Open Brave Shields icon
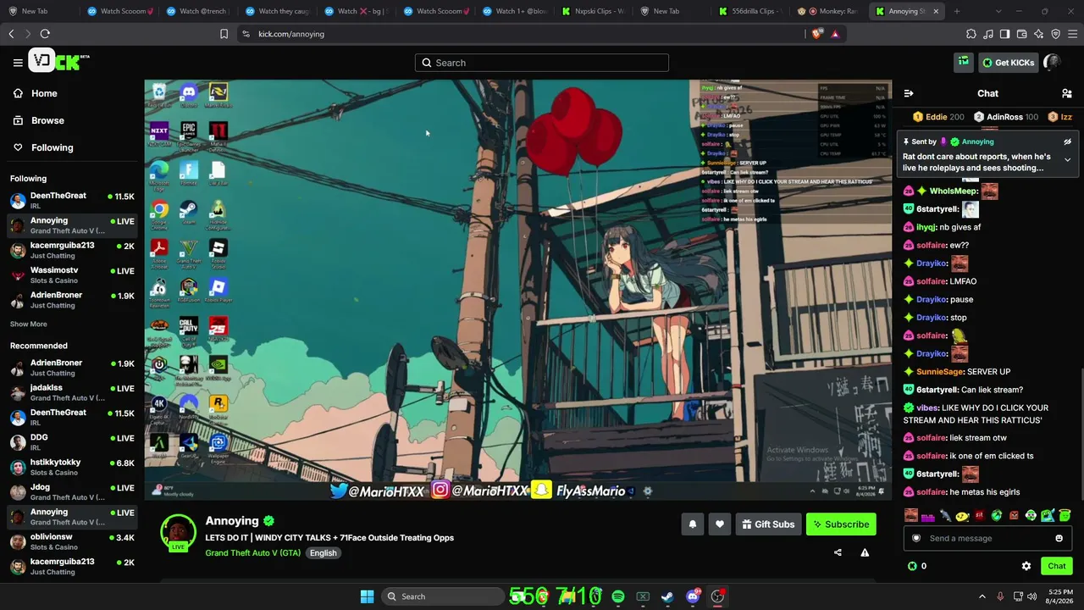 (817, 34)
